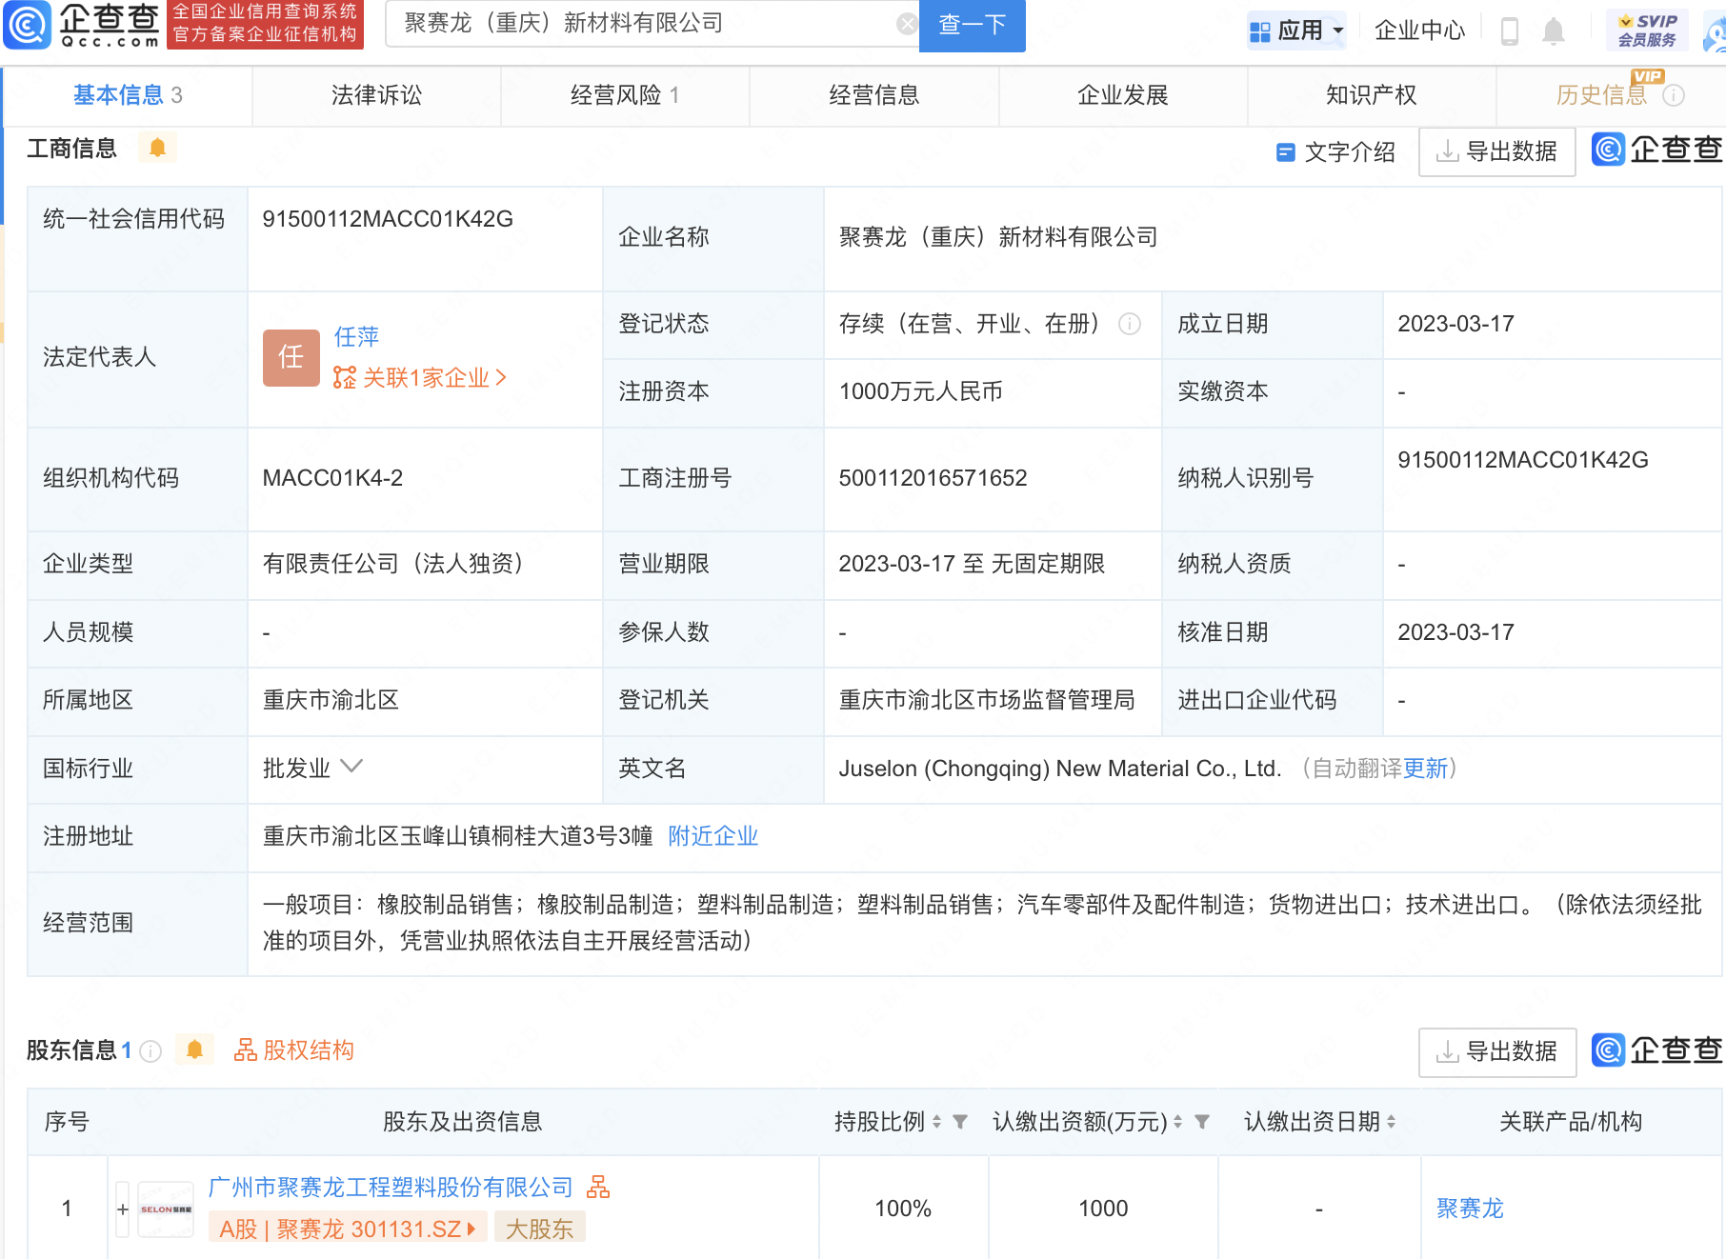The width and height of the screenshot is (1726, 1259).
Task: Click the 大股东 tag
Action: [539, 1229]
